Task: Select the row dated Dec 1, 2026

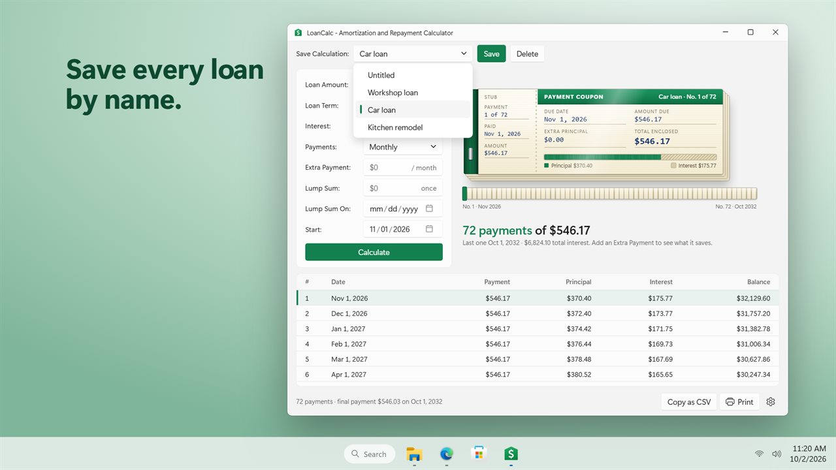Action: click(x=538, y=313)
